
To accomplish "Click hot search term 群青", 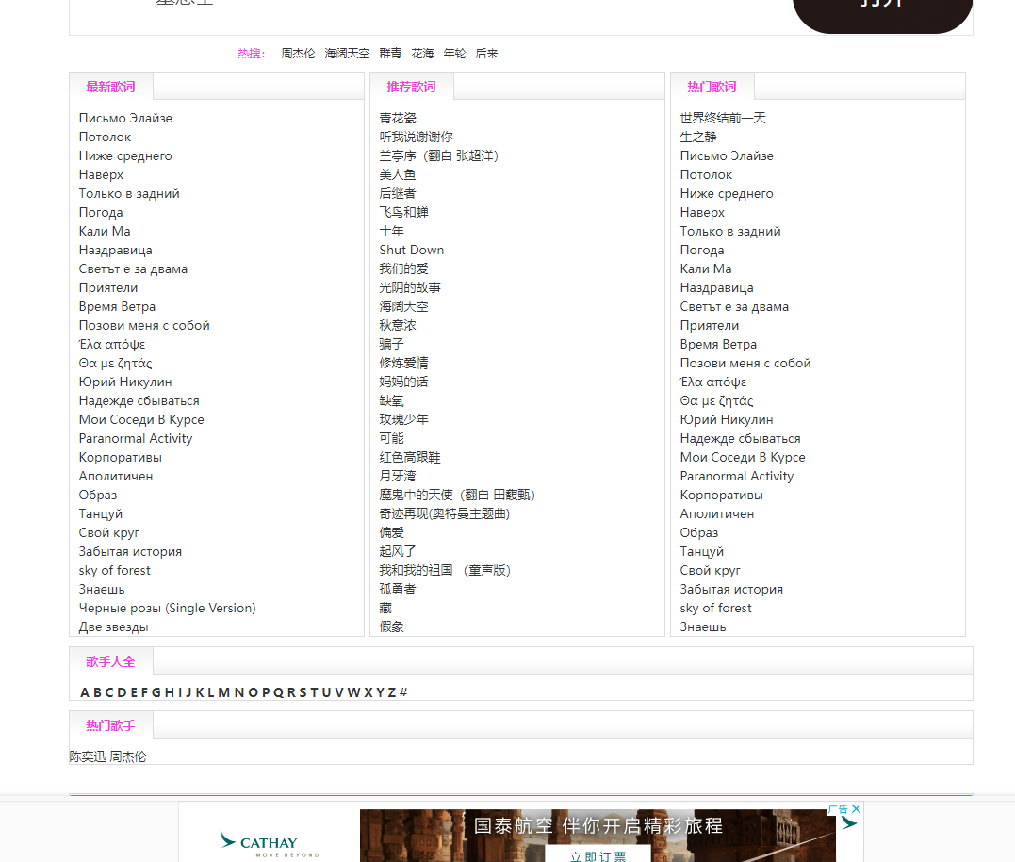I will click(x=390, y=54).
